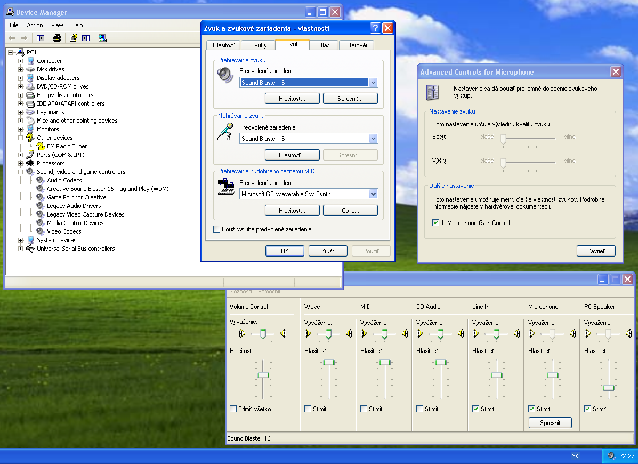Click the MIDI keyboard icon

pos(226,187)
